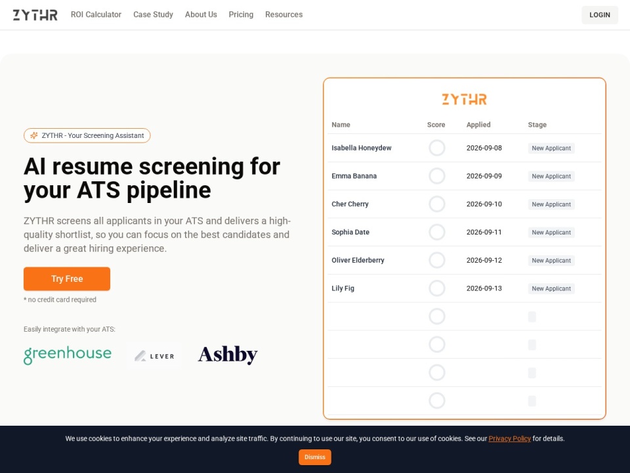Click New Applicant tag for Cher Cherry
The height and width of the screenshot is (473, 630).
click(x=551, y=204)
